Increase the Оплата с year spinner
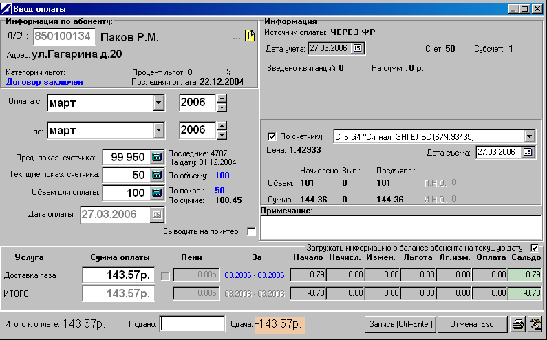The image size is (547, 340). click(222, 99)
